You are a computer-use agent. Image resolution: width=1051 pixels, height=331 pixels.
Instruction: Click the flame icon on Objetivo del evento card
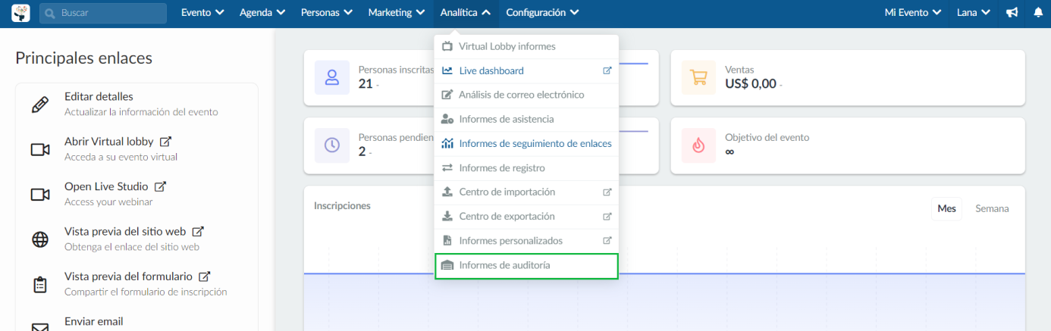coord(698,145)
